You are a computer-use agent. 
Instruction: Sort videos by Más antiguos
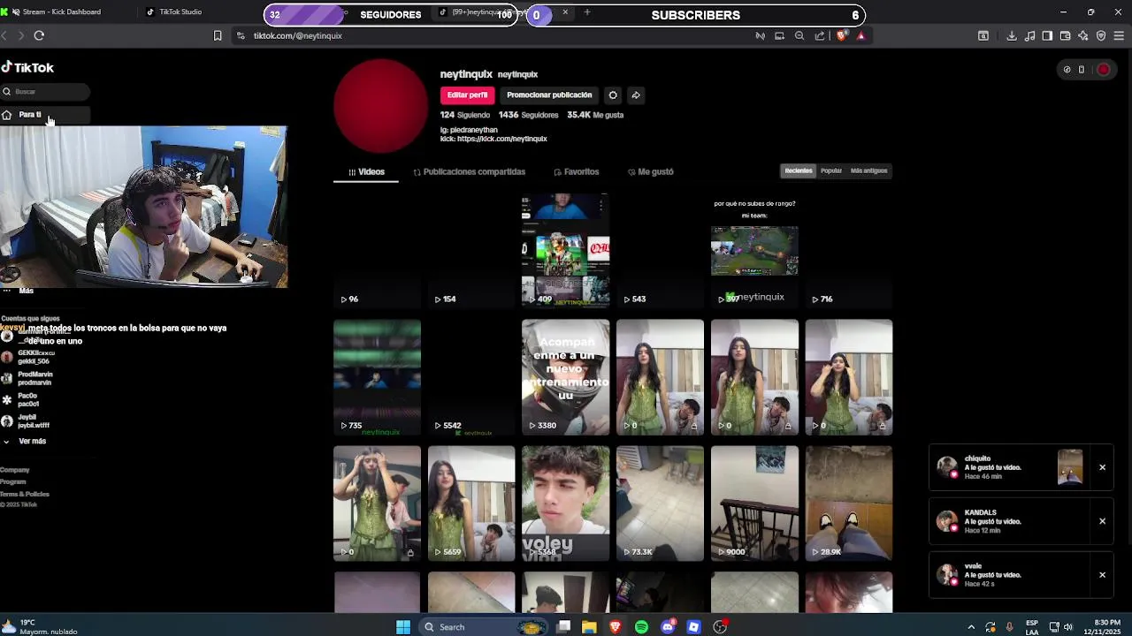point(868,170)
